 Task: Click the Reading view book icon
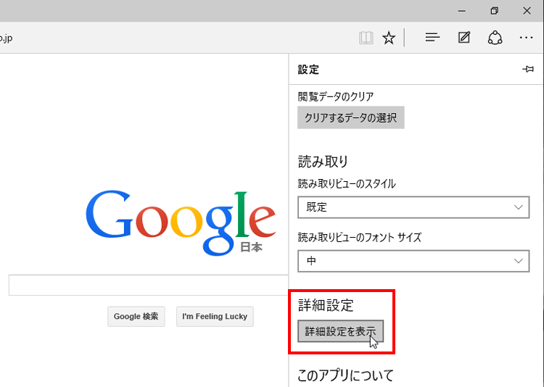366,38
